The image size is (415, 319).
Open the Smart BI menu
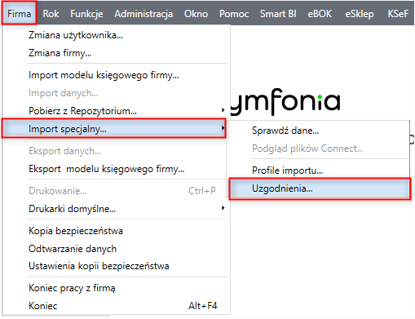pyautogui.click(x=278, y=14)
